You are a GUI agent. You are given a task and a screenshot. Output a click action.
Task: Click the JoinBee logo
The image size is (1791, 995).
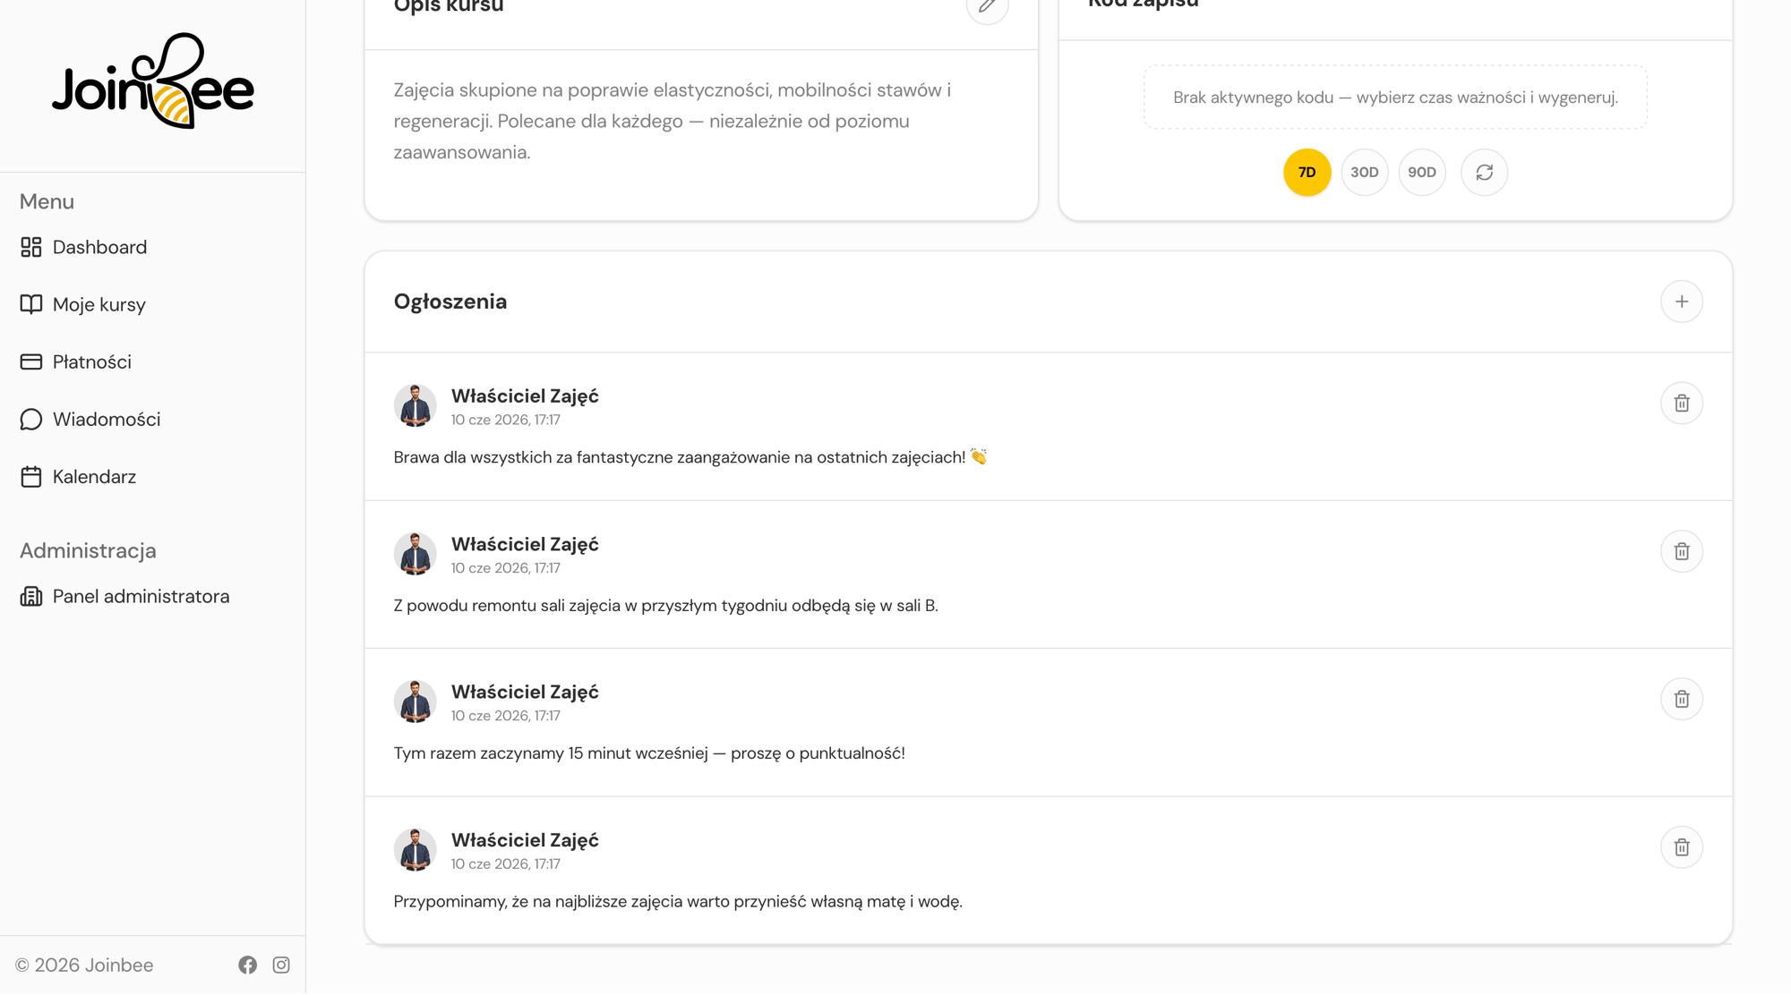click(153, 81)
